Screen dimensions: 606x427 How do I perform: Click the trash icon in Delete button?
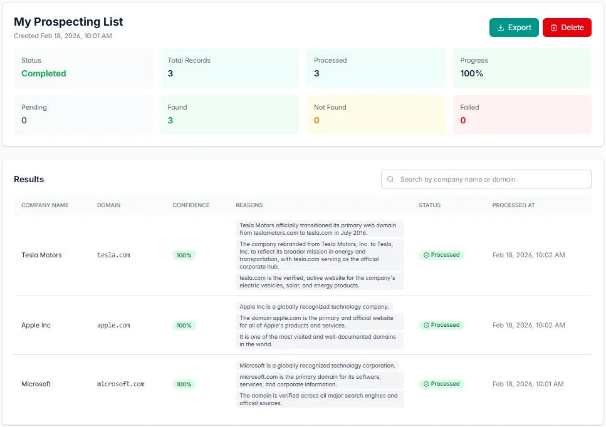pos(553,28)
